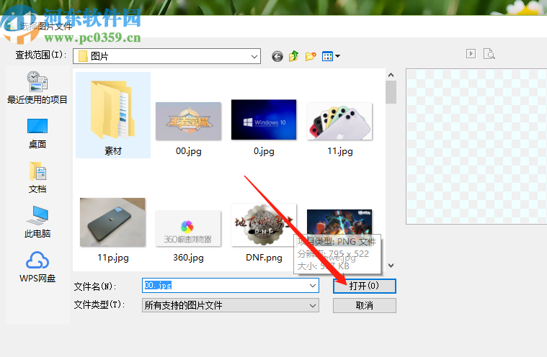Click the file list scrollbar up arrow

(x=391, y=75)
